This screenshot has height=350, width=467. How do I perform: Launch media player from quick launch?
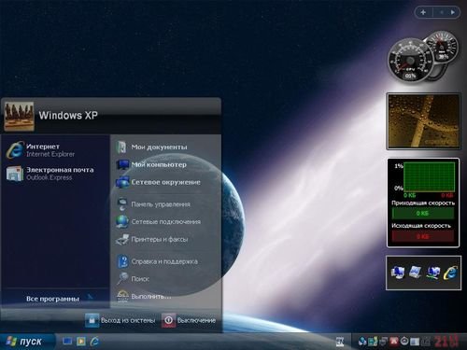click(81, 342)
